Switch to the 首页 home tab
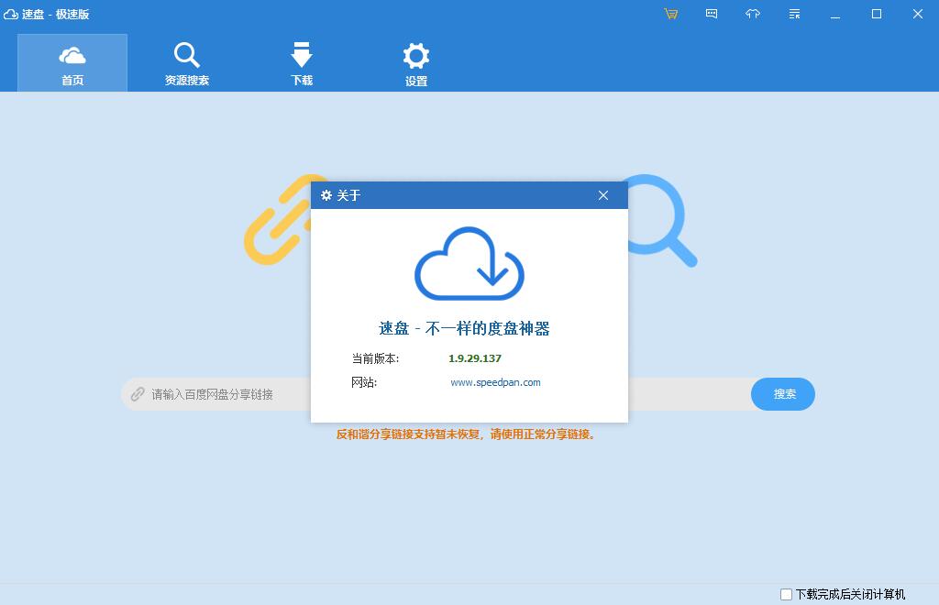Screen dimensions: 939x605 72,63
